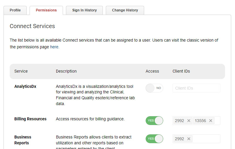The width and height of the screenshot is (235, 149).
Task: Switch to Sign In History tab
Action: pyautogui.click(x=84, y=10)
